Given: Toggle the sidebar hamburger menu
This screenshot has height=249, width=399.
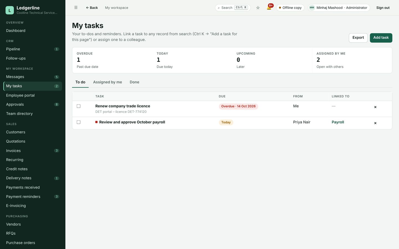Looking at the screenshot, I should coord(76,8).
